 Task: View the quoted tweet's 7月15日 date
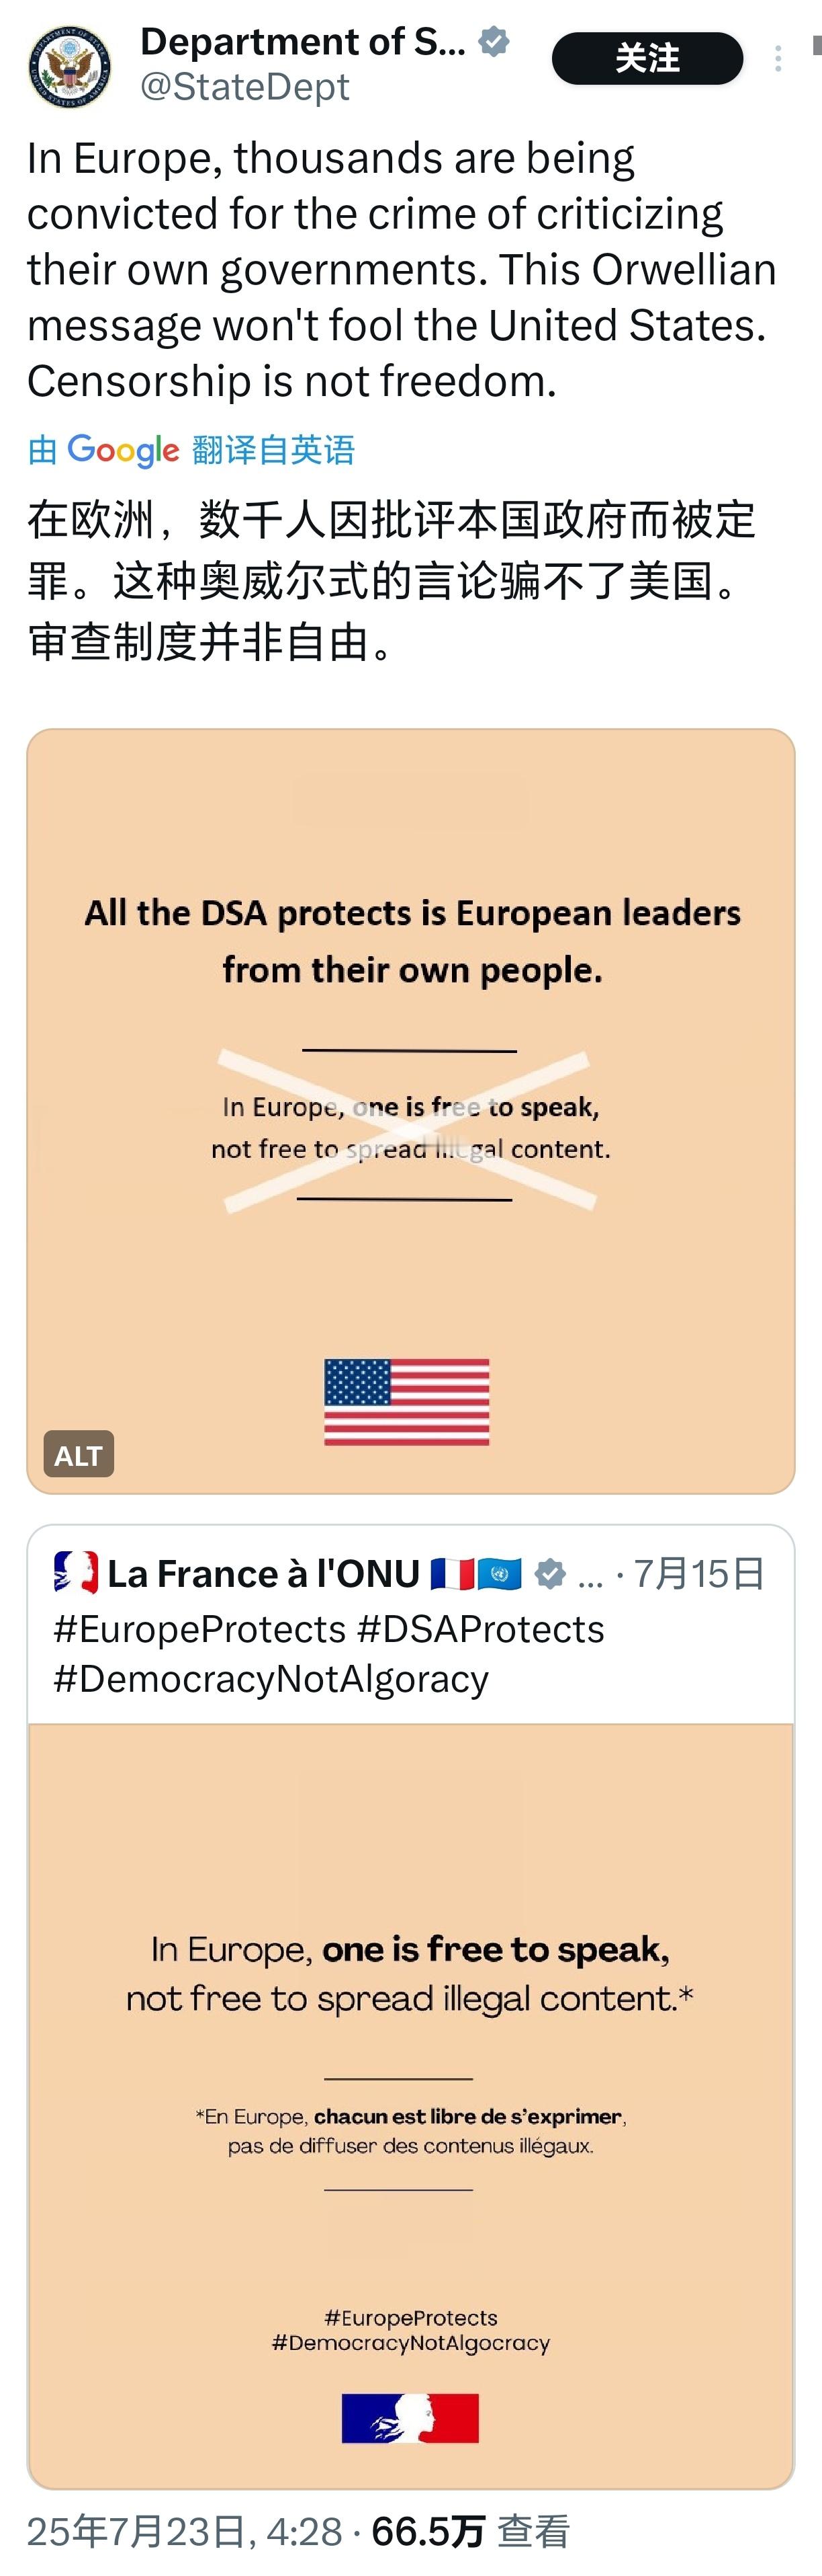699,1574
